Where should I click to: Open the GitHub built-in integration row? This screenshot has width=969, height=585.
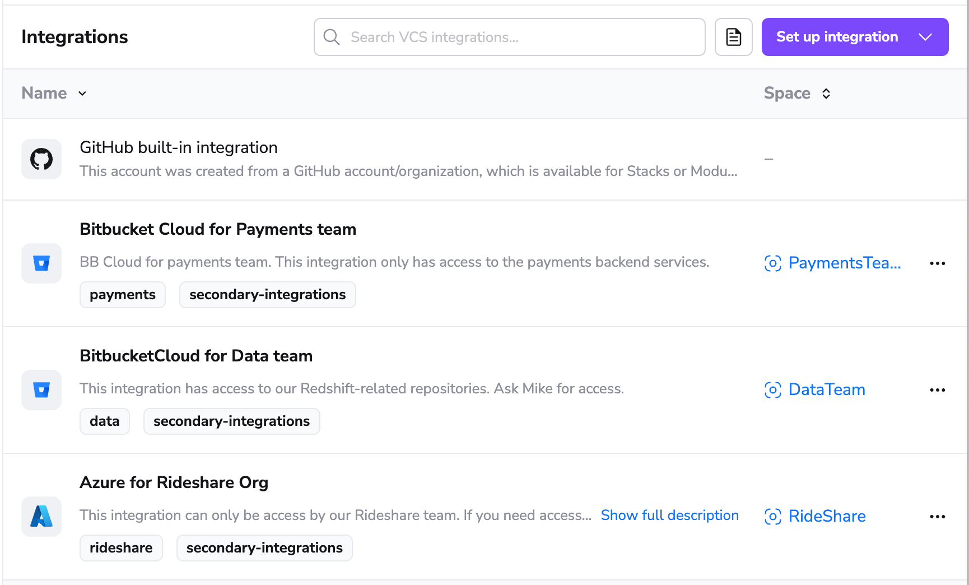179,148
